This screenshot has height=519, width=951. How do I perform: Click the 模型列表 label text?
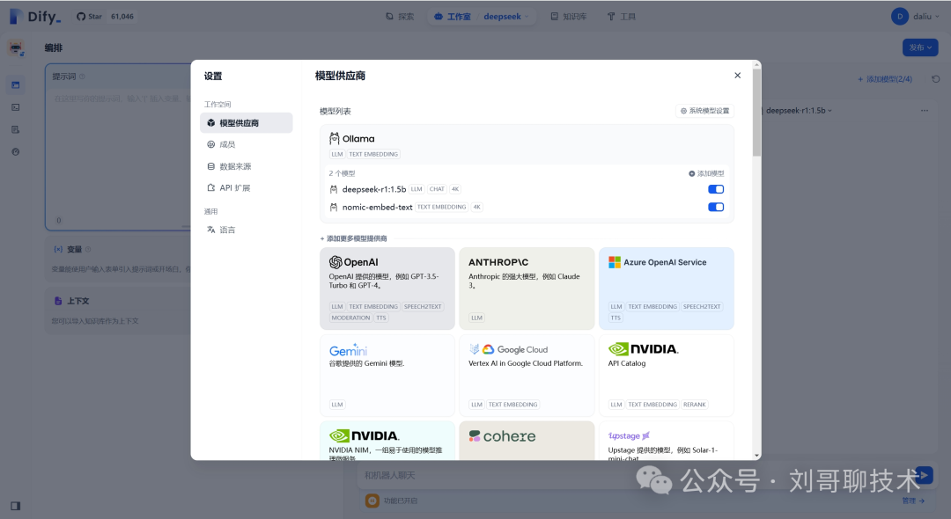pos(335,112)
